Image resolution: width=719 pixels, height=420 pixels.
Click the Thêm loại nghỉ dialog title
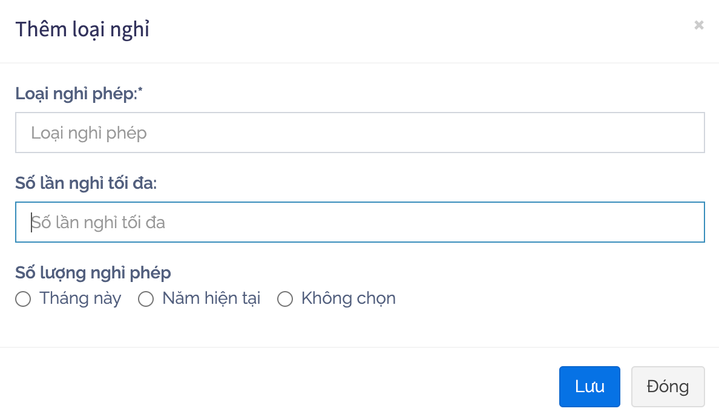coord(82,29)
